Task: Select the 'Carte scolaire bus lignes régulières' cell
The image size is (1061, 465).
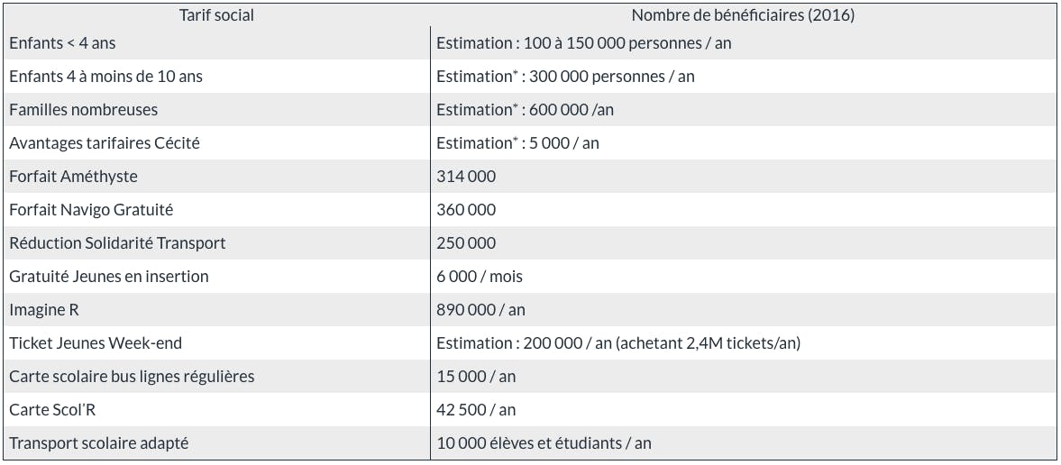Action: (216, 377)
